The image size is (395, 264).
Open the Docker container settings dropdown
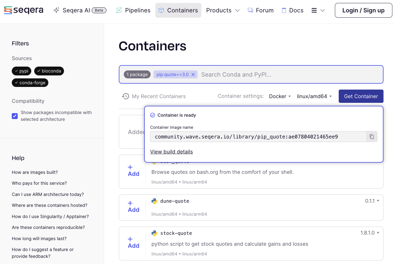point(279,96)
